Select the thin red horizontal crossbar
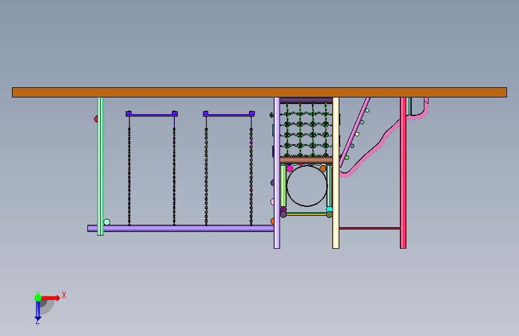Viewport: 519px width, 336px height. (370, 228)
